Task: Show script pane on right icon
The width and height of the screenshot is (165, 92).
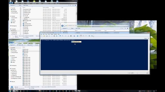Action: [x=84, y=36]
